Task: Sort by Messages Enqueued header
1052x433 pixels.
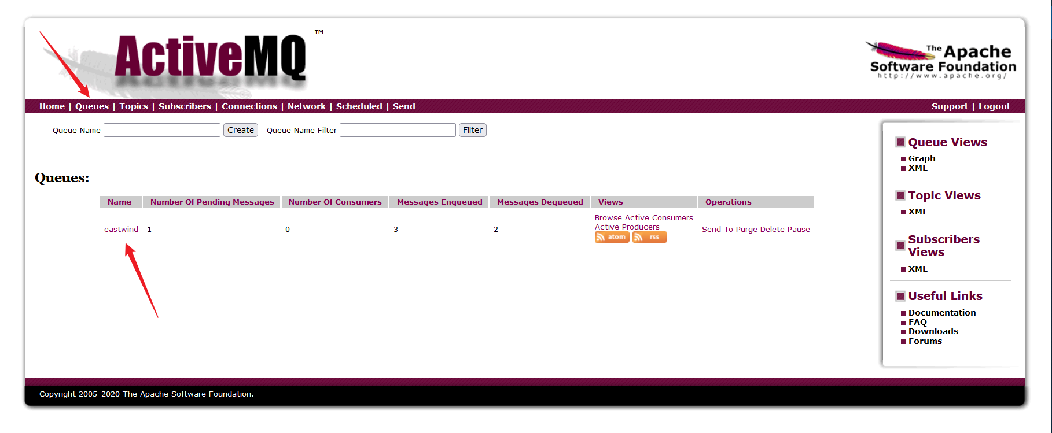Action: pos(440,202)
